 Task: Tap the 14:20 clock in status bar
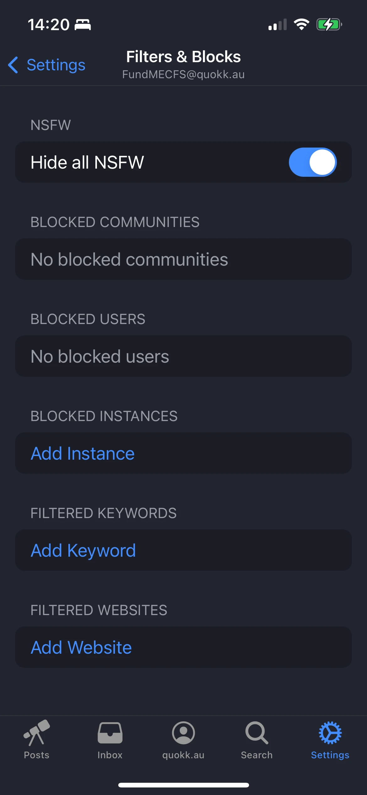pos(49,24)
